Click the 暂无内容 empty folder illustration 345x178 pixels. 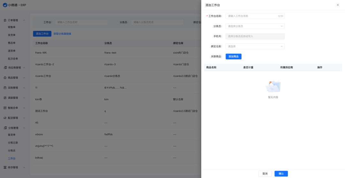(273, 86)
